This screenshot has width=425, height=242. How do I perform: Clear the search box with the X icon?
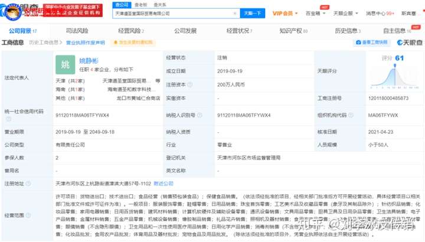(x=235, y=13)
